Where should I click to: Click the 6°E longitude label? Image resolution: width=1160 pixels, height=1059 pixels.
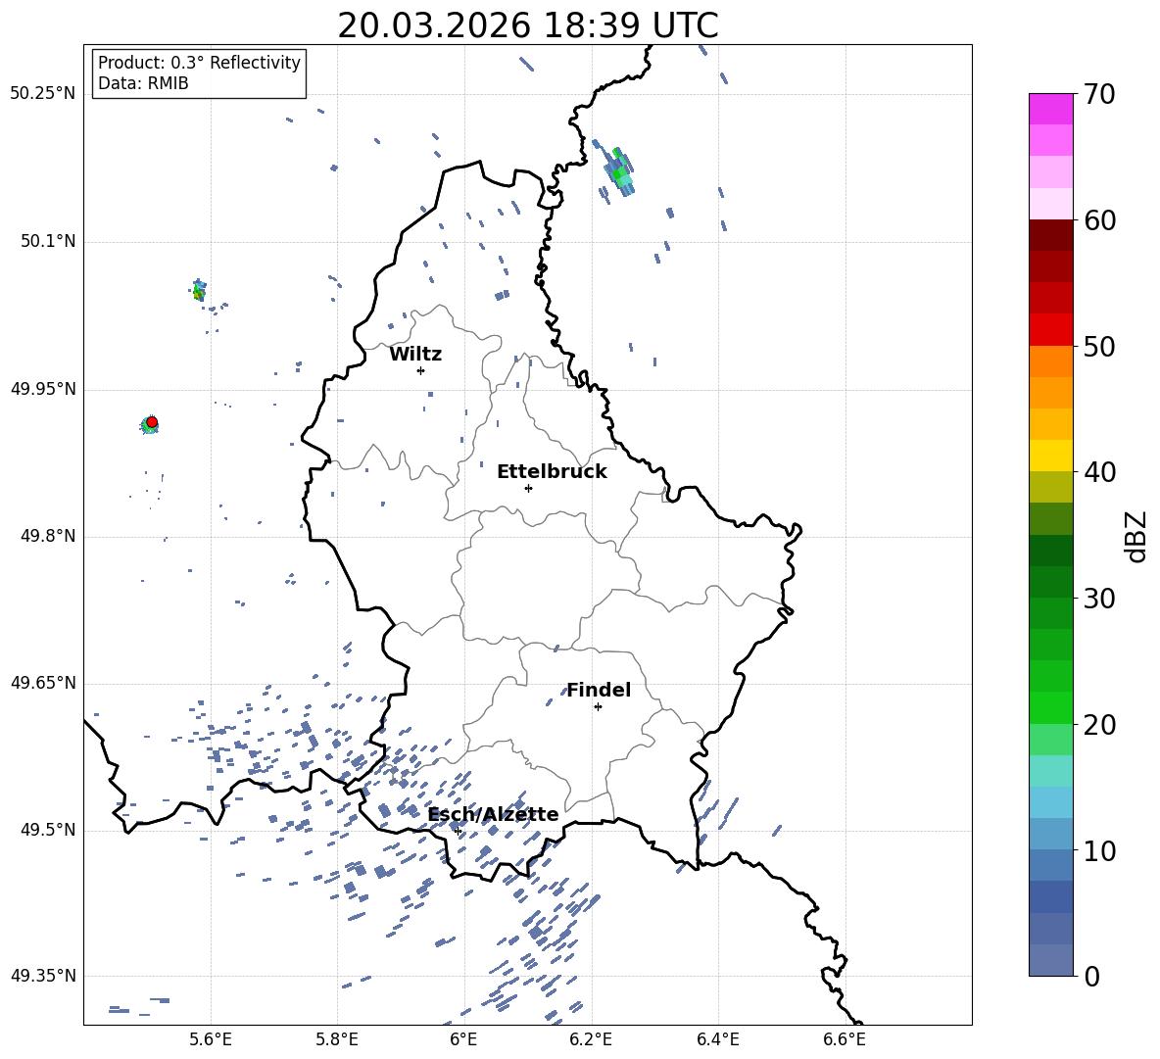[x=463, y=1039]
